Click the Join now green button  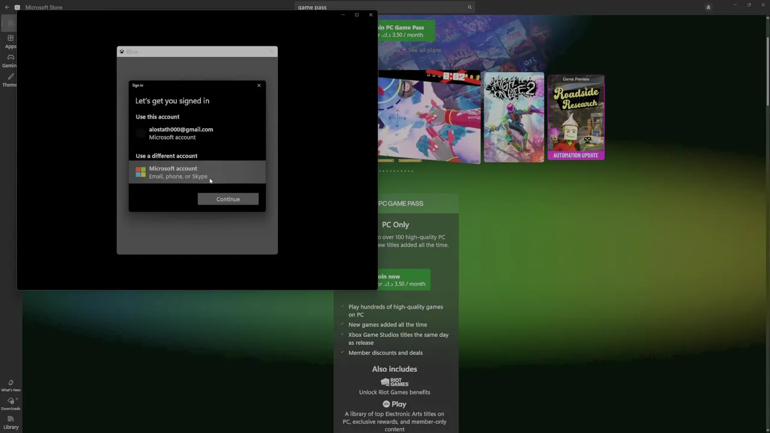point(403,280)
